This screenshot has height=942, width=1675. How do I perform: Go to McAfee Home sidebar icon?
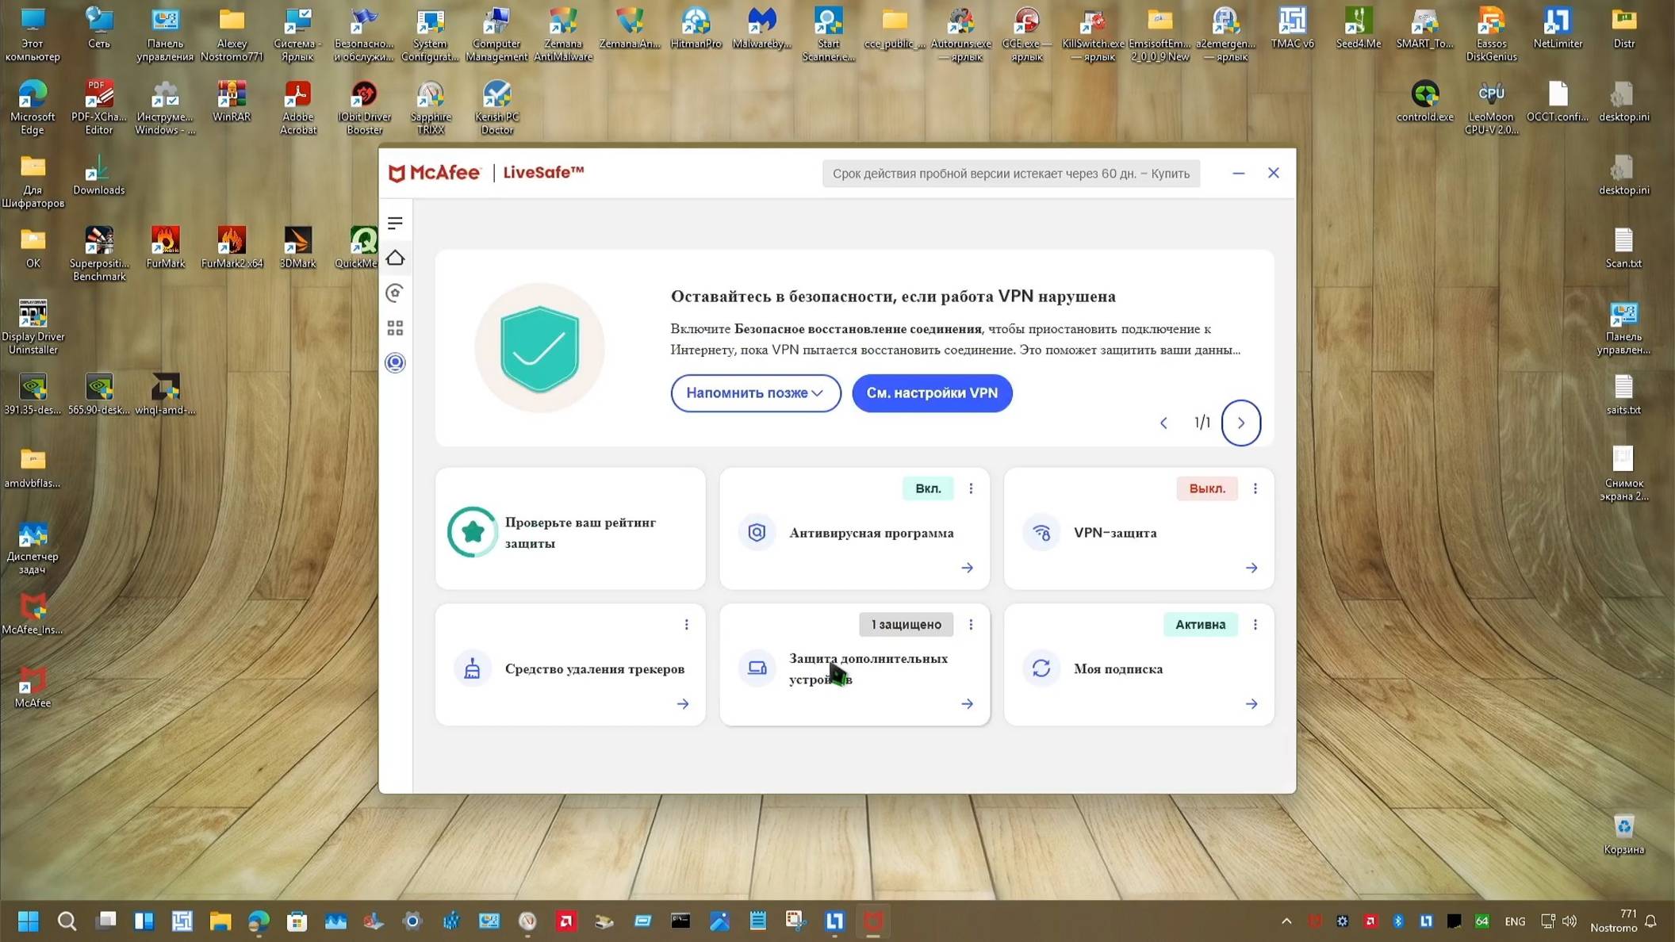[x=395, y=258]
